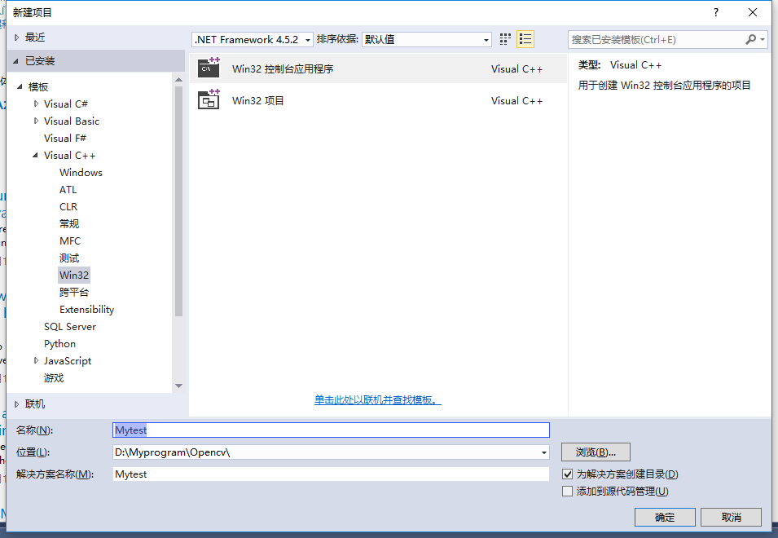
Task: Collapse the Visual C++ node
Action: tap(36, 155)
